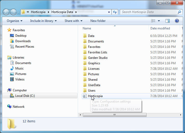Open the Organize menu
185x133 pixels.
15,21
